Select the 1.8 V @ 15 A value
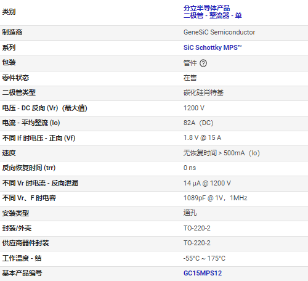 click(x=202, y=137)
